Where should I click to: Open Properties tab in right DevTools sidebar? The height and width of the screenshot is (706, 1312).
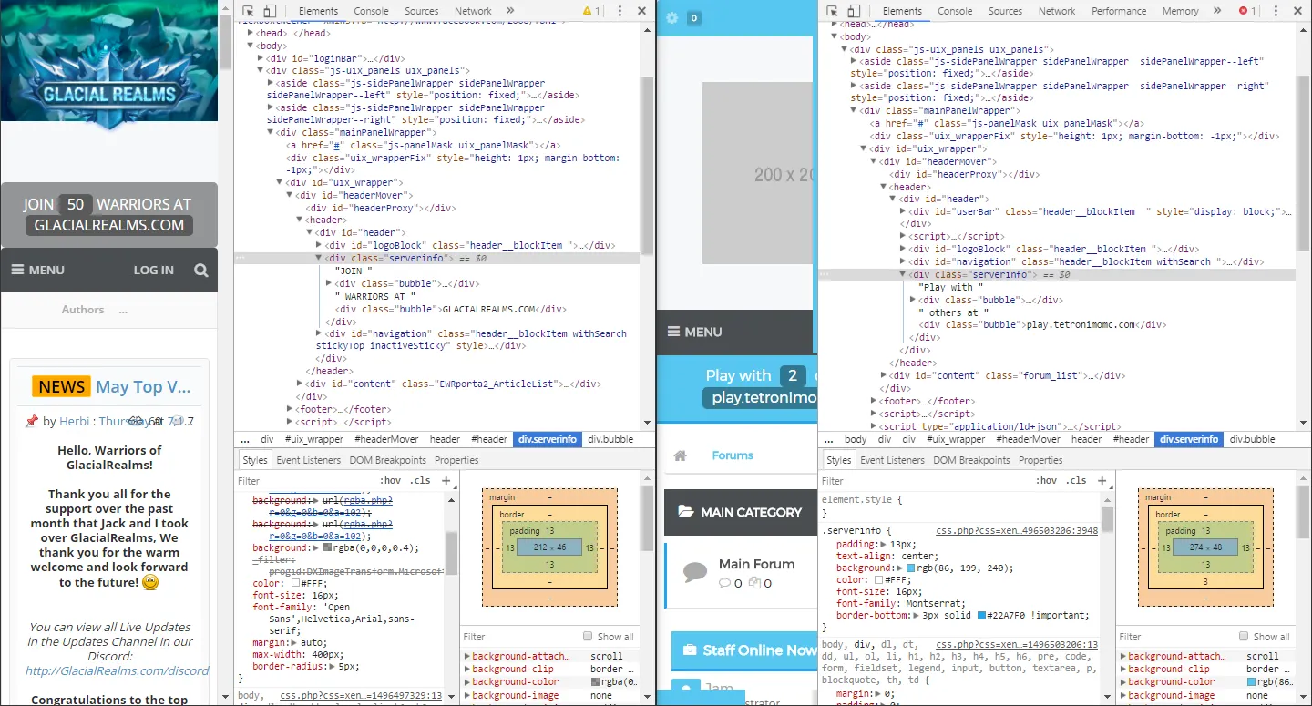click(x=1040, y=460)
